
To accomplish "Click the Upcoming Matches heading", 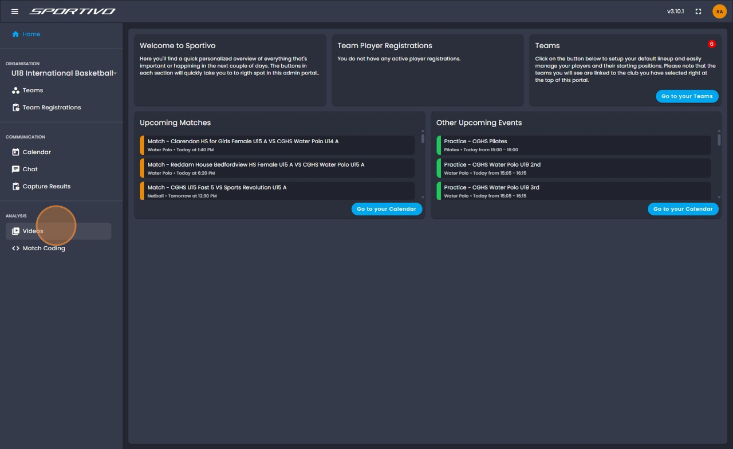I will click(175, 123).
